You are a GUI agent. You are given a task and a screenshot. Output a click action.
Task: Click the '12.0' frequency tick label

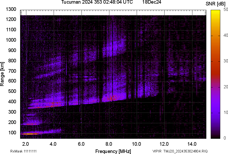pos(164,144)
